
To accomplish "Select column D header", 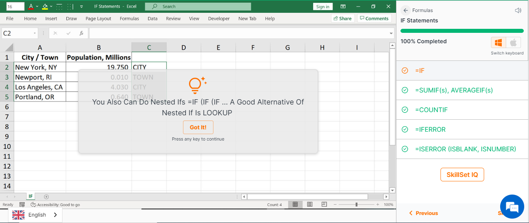I will point(183,48).
